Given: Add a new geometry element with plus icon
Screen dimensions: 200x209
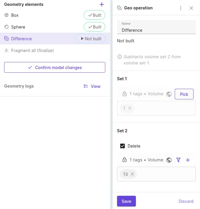Looking at the screenshot, I should pyautogui.click(x=101, y=4).
